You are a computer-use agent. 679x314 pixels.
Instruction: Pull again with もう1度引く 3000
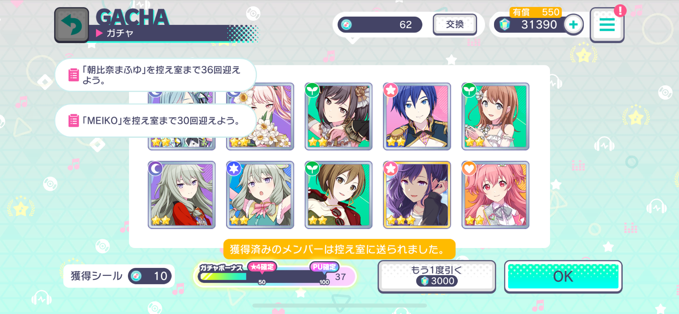pos(437,277)
